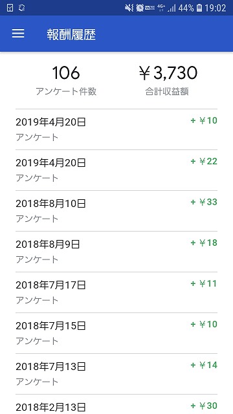Select the 報酬履歴 page title
The height and width of the screenshot is (414, 233).
click(71, 34)
